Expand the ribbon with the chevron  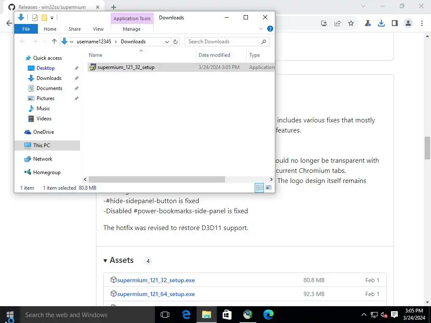click(x=261, y=29)
